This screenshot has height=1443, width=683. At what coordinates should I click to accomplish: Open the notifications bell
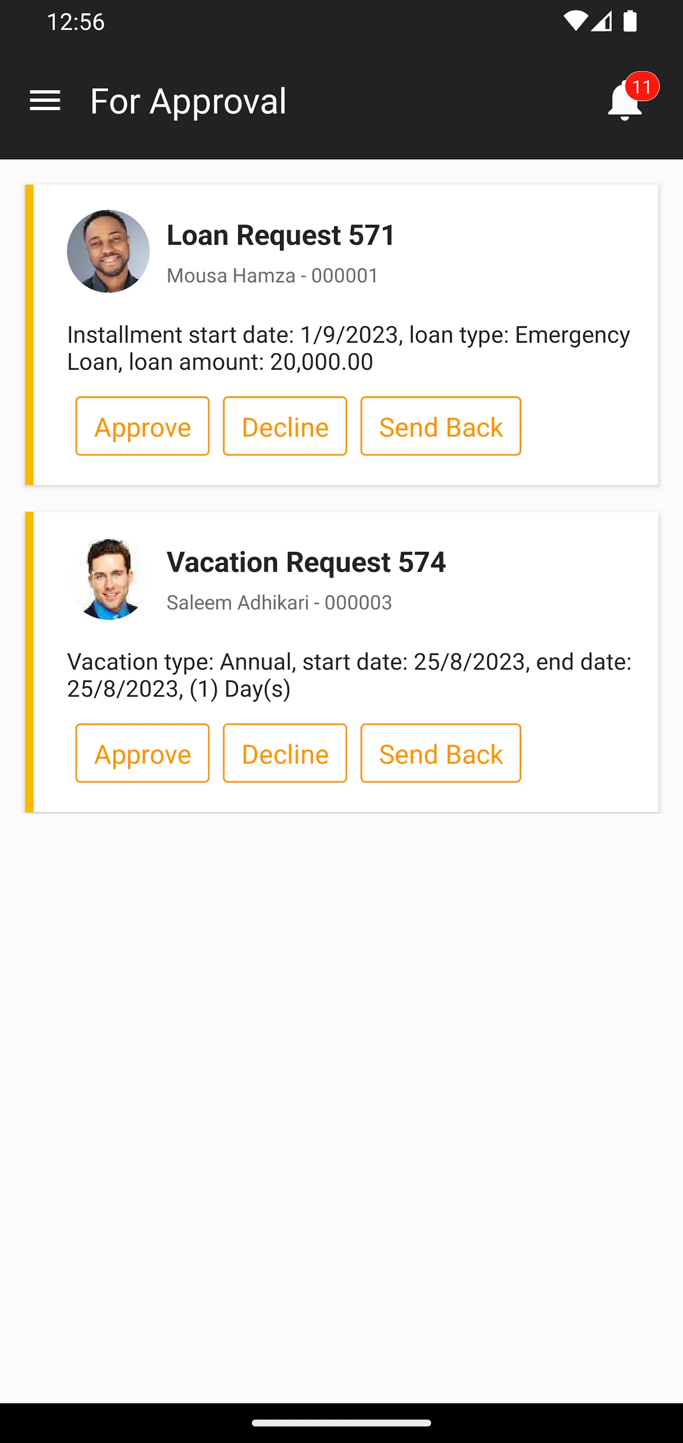click(x=623, y=104)
